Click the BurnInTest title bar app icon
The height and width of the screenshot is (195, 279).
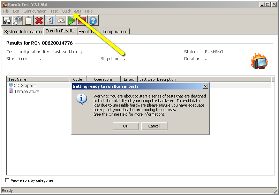tap(5, 5)
